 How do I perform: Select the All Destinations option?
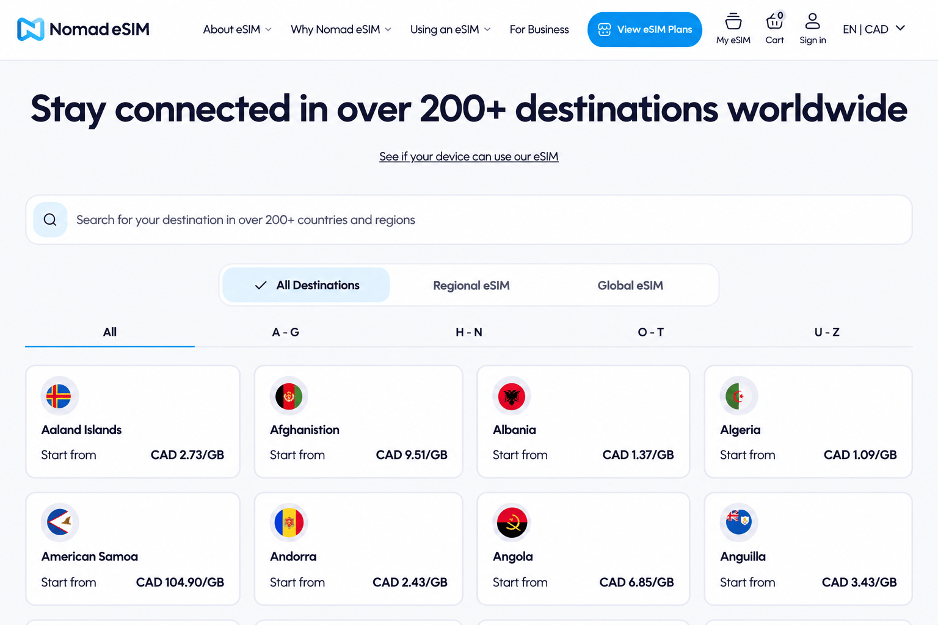tap(306, 285)
